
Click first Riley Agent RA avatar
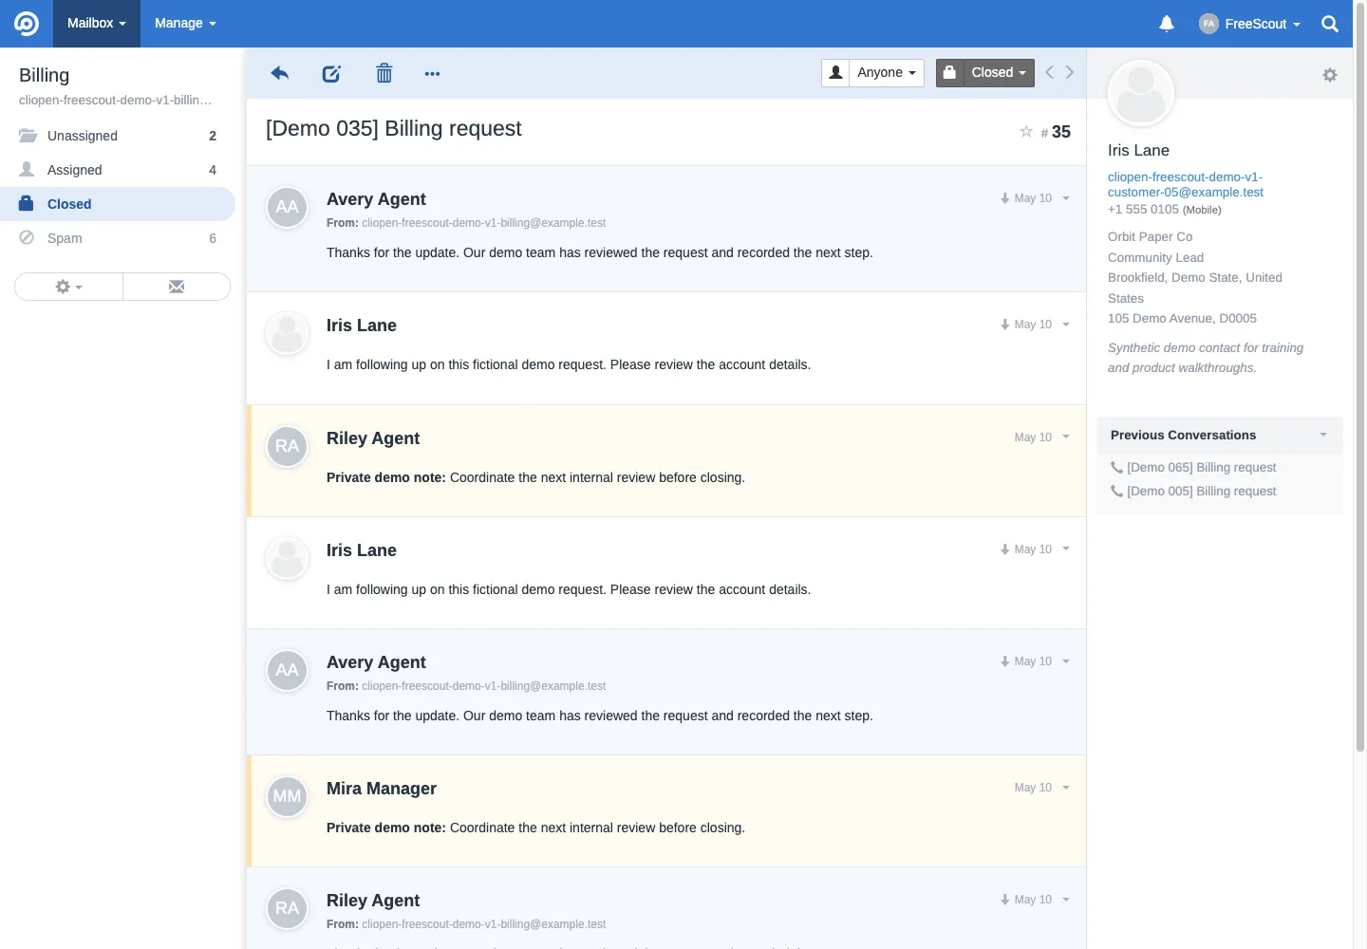(287, 446)
